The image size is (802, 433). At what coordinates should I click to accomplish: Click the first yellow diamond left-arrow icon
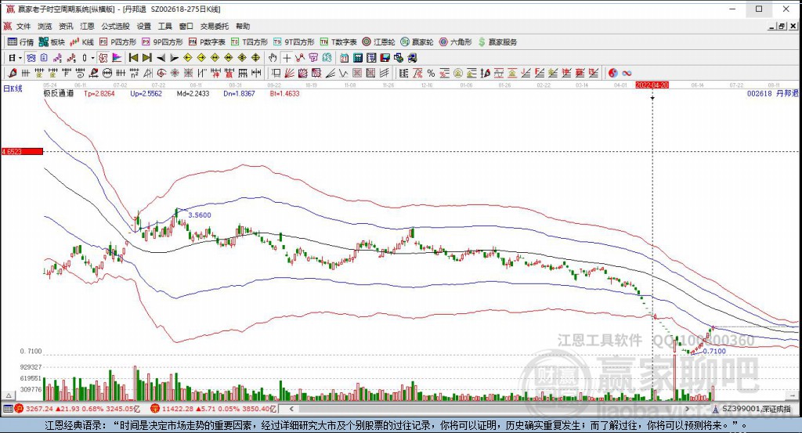click(x=188, y=58)
